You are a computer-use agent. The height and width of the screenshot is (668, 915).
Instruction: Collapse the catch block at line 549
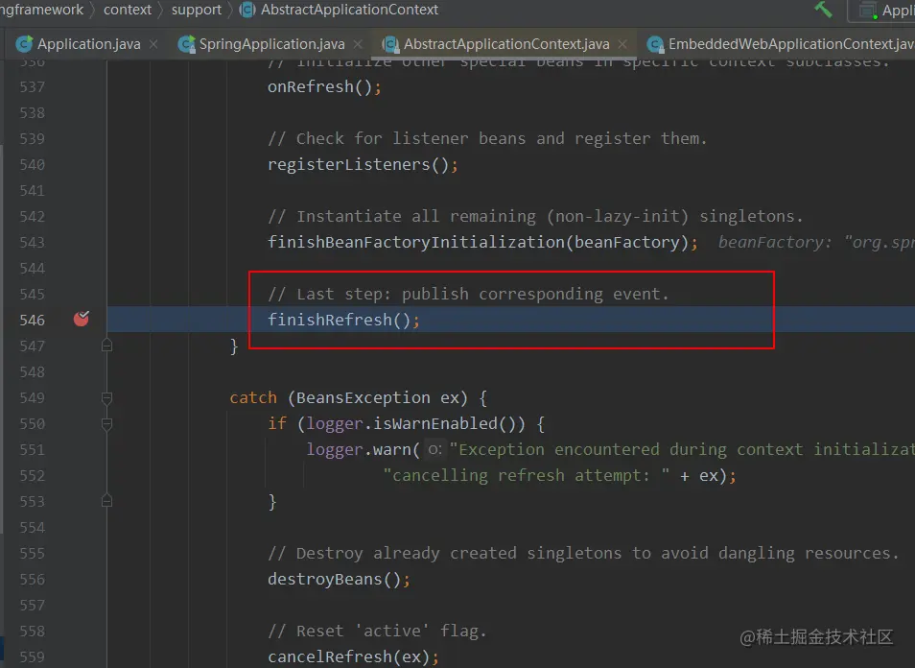pyautogui.click(x=106, y=398)
